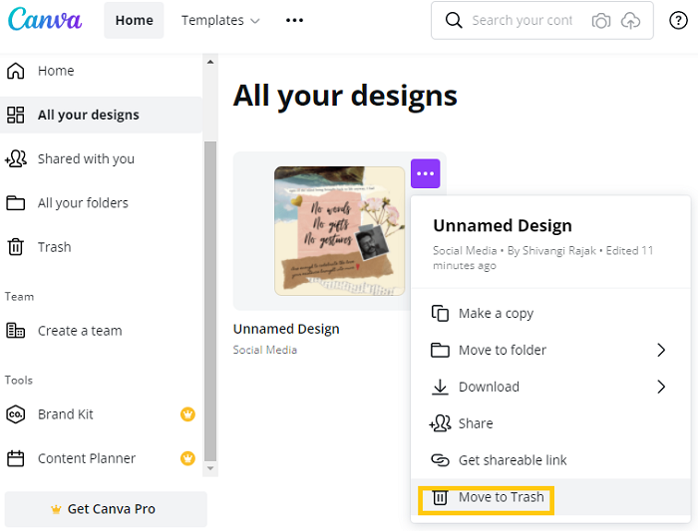Click the Canva logo
This screenshot has height=531, width=698.
[x=47, y=20]
